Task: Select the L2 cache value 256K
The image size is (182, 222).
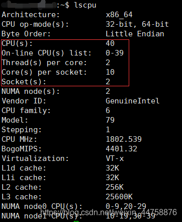Action: point(115,187)
